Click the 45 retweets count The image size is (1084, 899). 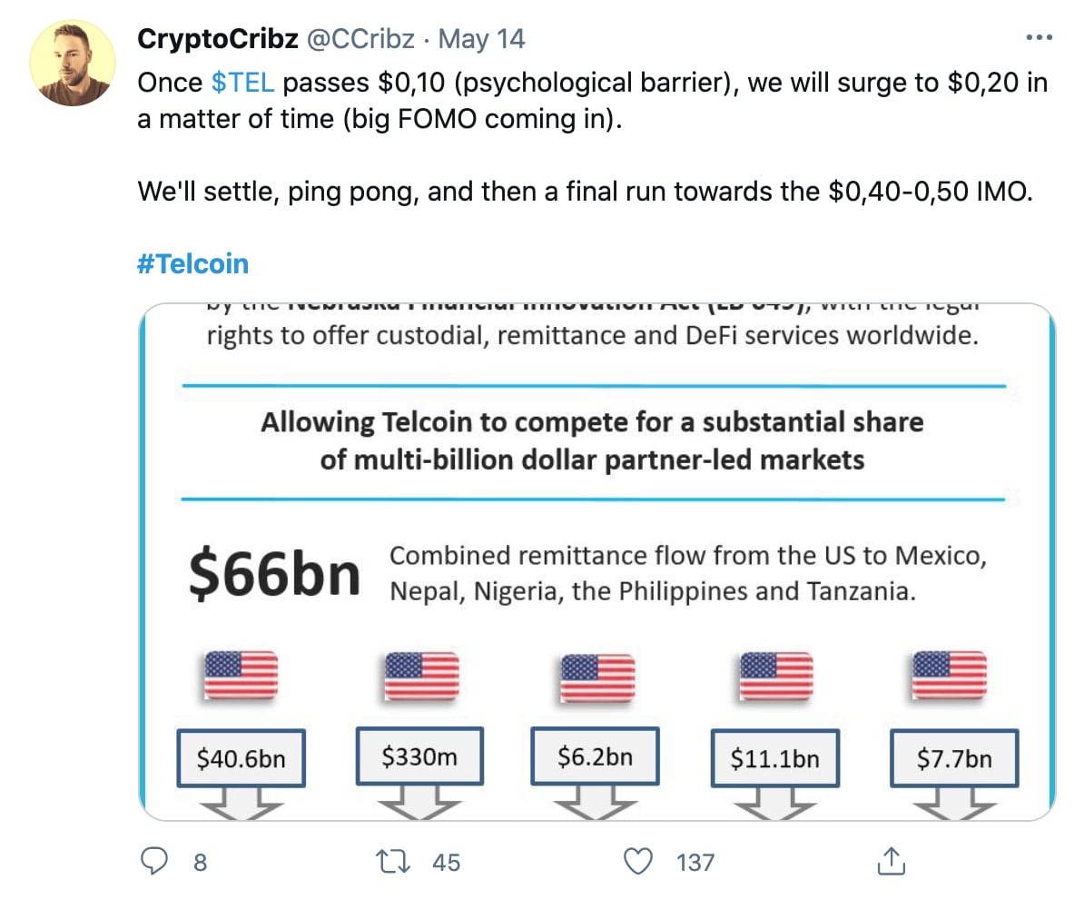coord(446,863)
